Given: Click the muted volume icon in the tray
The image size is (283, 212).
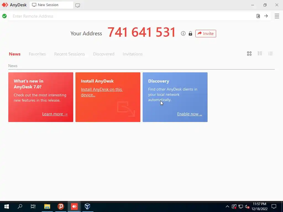Looking at the screenshot, I should [247, 206].
